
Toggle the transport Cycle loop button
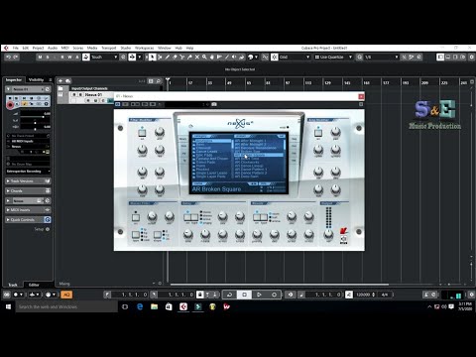pos(229,295)
